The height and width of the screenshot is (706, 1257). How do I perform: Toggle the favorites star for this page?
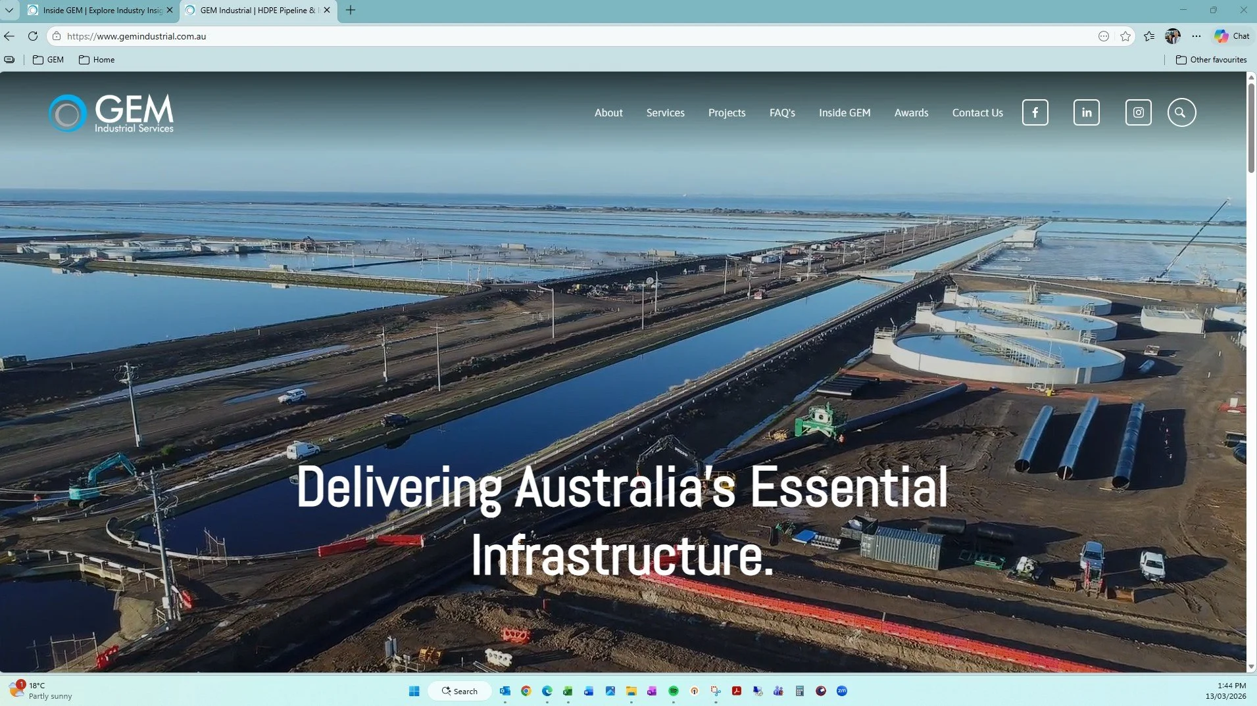pyautogui.click(x=1126, y=36)
